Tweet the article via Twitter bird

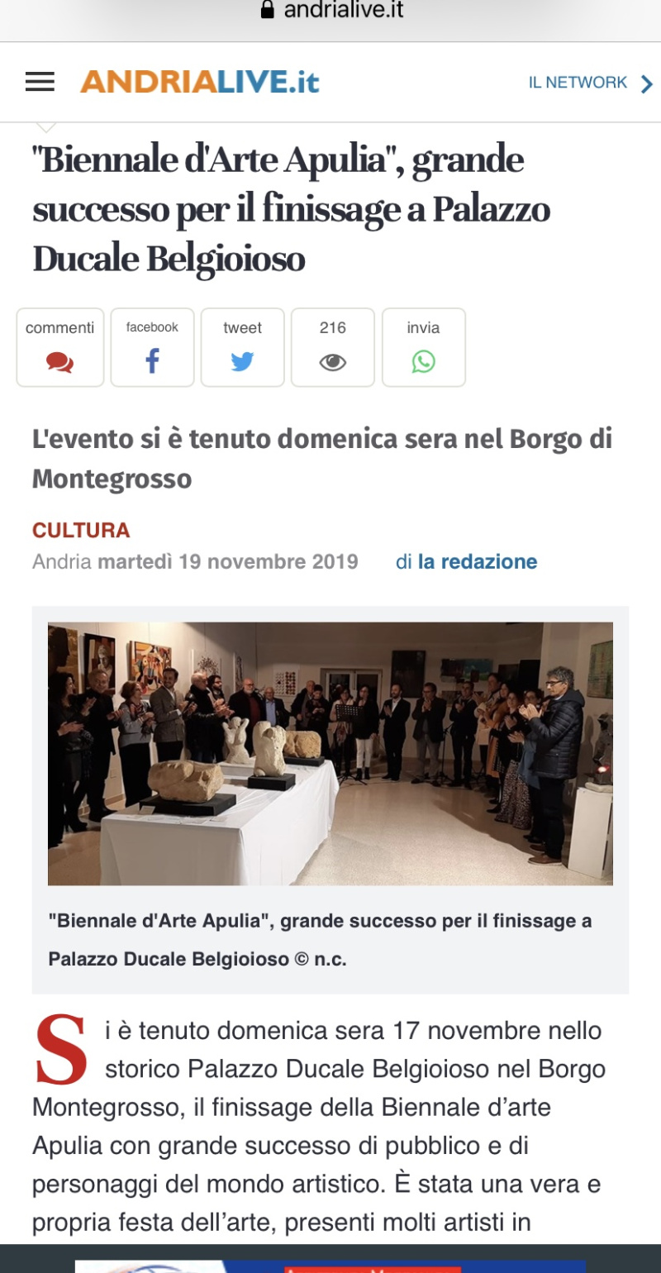click(242, 362)
